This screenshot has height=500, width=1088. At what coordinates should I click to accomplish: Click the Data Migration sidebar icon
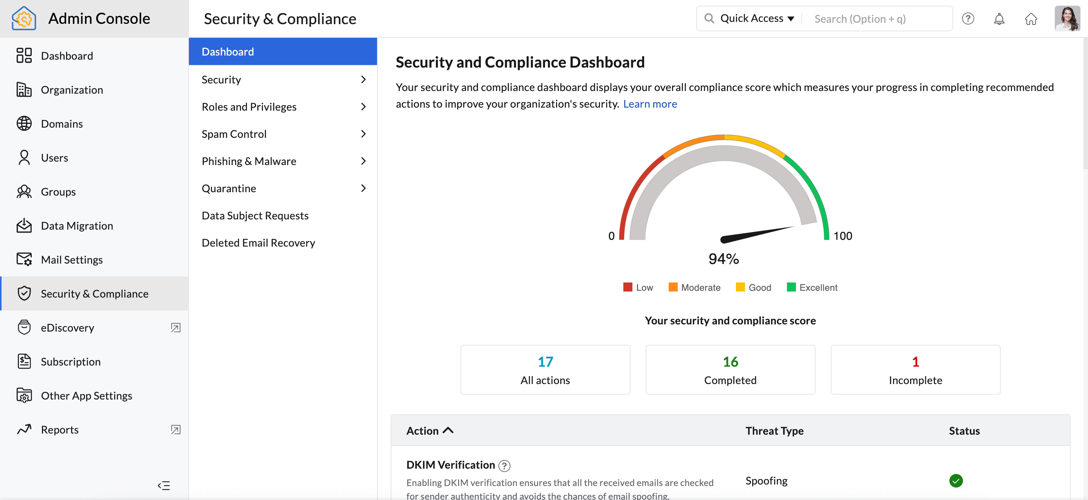24,225
